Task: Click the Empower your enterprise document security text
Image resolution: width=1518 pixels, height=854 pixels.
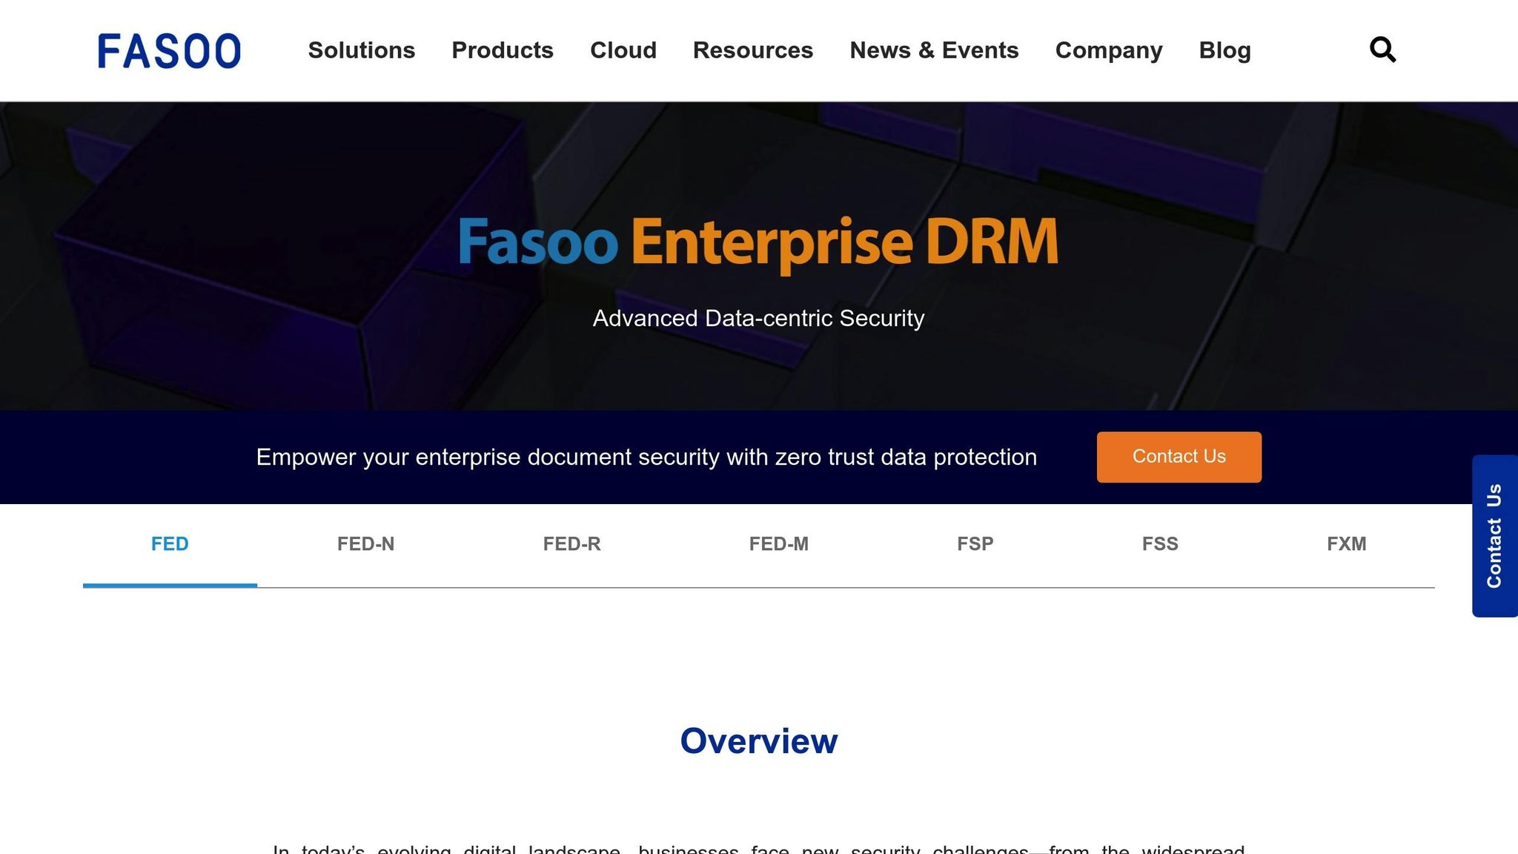Action: coord(646,457)
